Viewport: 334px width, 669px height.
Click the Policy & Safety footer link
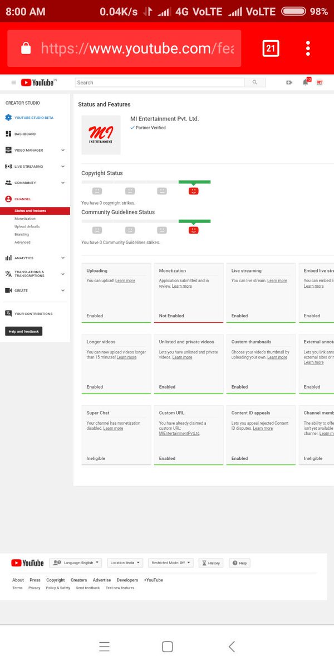pos(58,588)
